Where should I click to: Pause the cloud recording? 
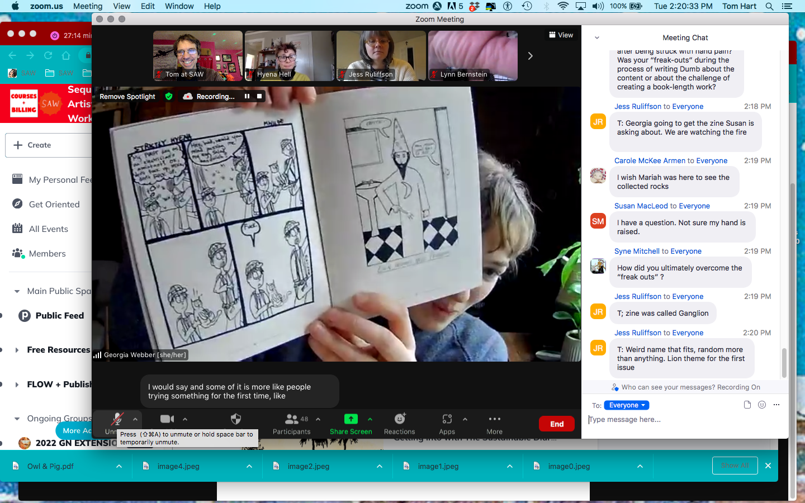[x=247, y=96]
